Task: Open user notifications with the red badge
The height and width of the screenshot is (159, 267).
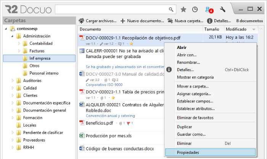Action: 208,10
